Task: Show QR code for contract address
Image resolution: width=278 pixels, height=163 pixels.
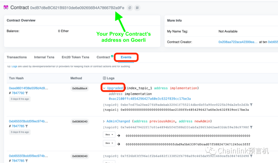Action: (x=137, y=8)
